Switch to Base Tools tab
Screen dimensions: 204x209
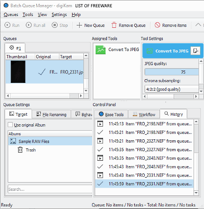pyautogui.click(x=111, y=114)
